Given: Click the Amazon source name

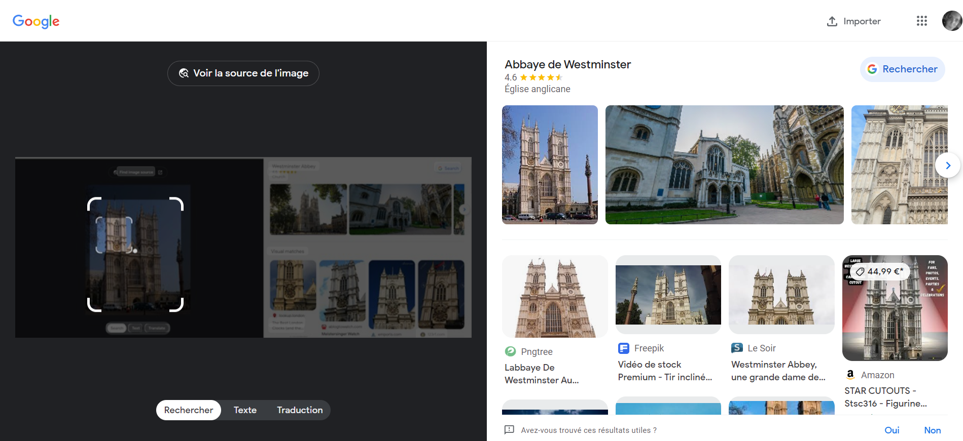Looking at the screenshot, I should [x=878, y=375].
